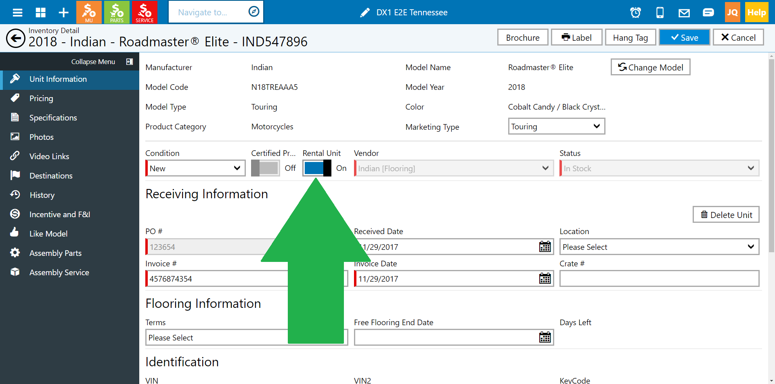
Task: Go to Specifications section
Action: tap(69, 118)
